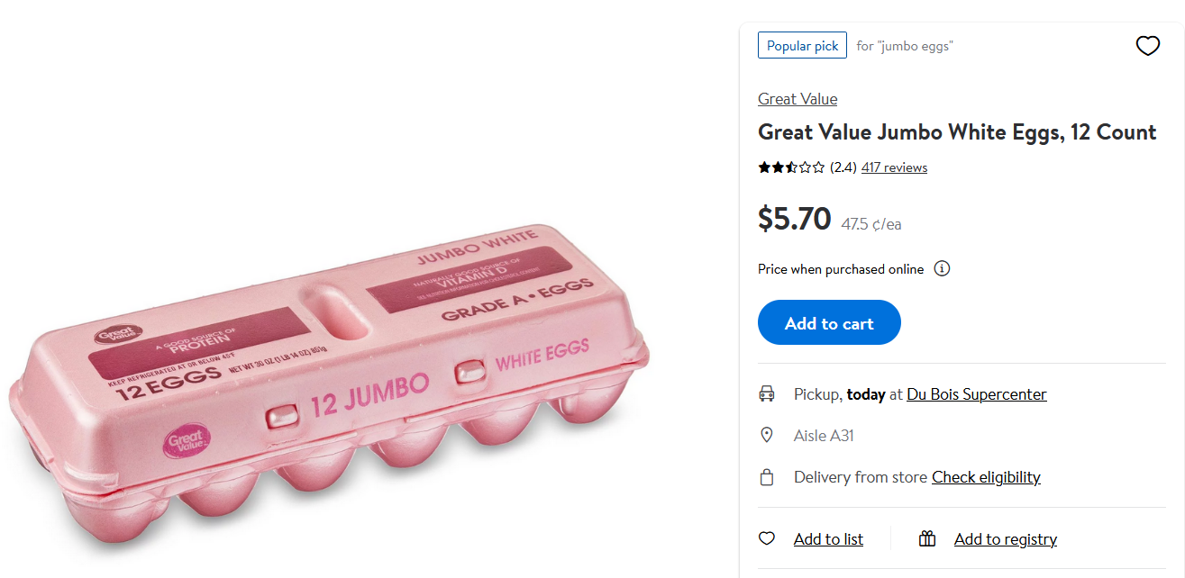Toggle the favorite heart at top right
Viewport: 1185px width, 578px height.
click(x=1147, y=46)
